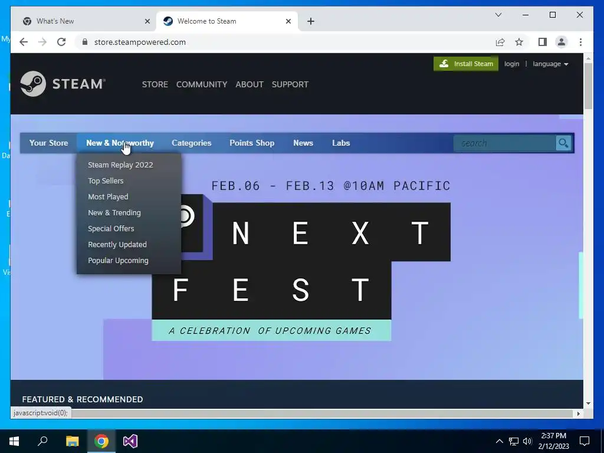The width and height of the screenshot is (604, 453).
Task: Open Steam Labs
Action: 341,143
